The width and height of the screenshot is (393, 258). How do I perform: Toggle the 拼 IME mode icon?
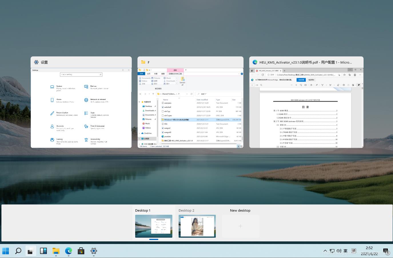click(354, 251)
